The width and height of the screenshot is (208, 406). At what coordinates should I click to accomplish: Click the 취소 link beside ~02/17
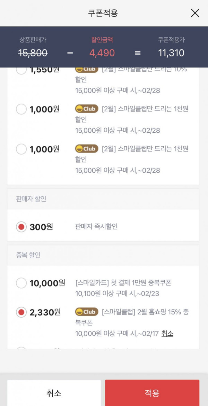click(167, 334)
